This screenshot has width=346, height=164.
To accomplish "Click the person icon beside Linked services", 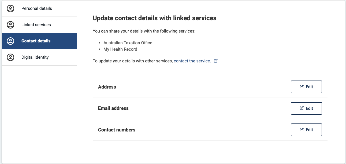I will [x=10, y=25].
